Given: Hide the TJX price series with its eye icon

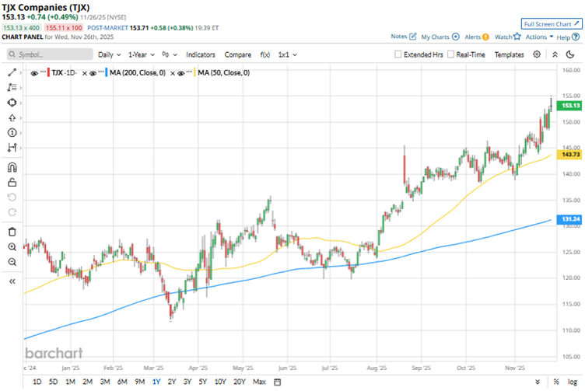Looking at the screenshot, I should click(x=33, y=72).
